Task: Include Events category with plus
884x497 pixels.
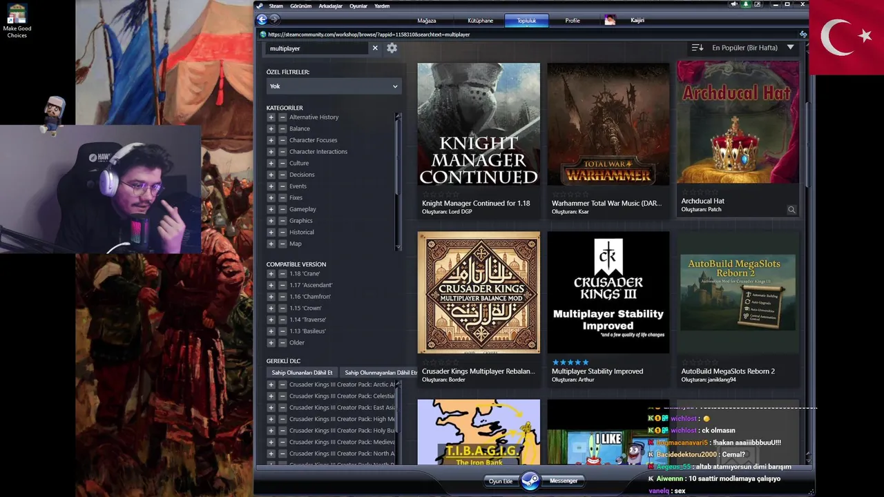Action: coord(271,186)
